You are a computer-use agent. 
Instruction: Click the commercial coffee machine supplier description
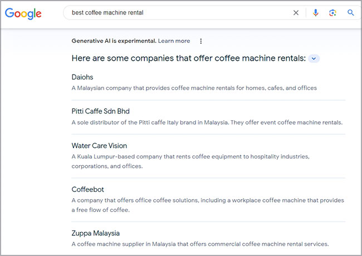(200, 244)
